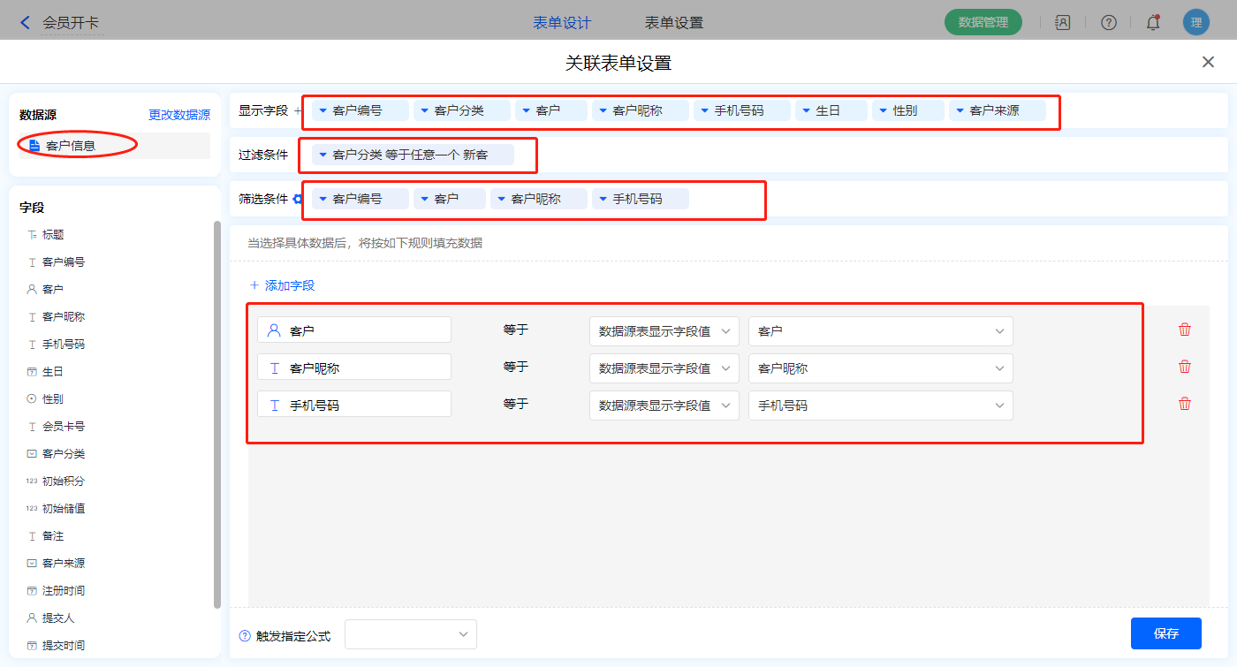Click the 添加字段 link
This screenshot has width=1237, height=667.
[283, 285]
